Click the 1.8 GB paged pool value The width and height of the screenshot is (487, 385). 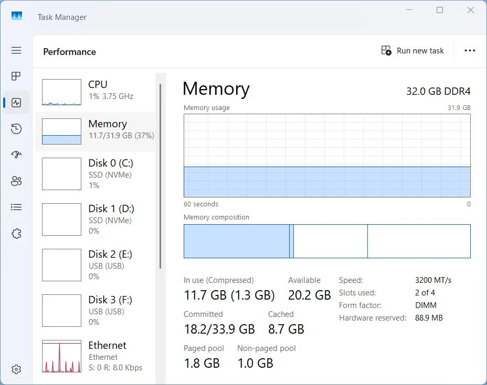(x=202, y=363)
